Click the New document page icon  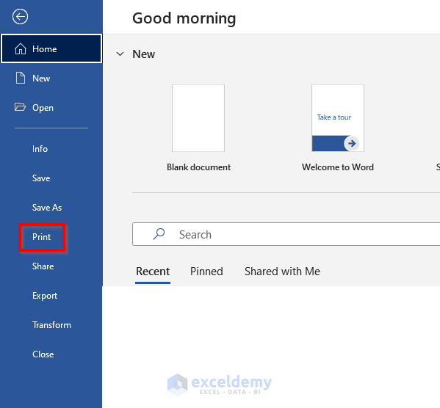(x=21, y=78)
